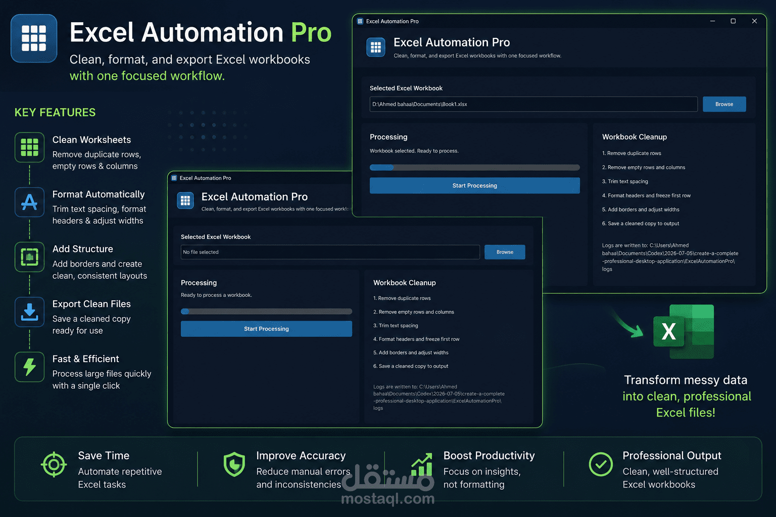This screenshot has height=517, width=776.
Task: Click 'Workbook selected. Ready to process.' status text
Action: pos(414,151)
